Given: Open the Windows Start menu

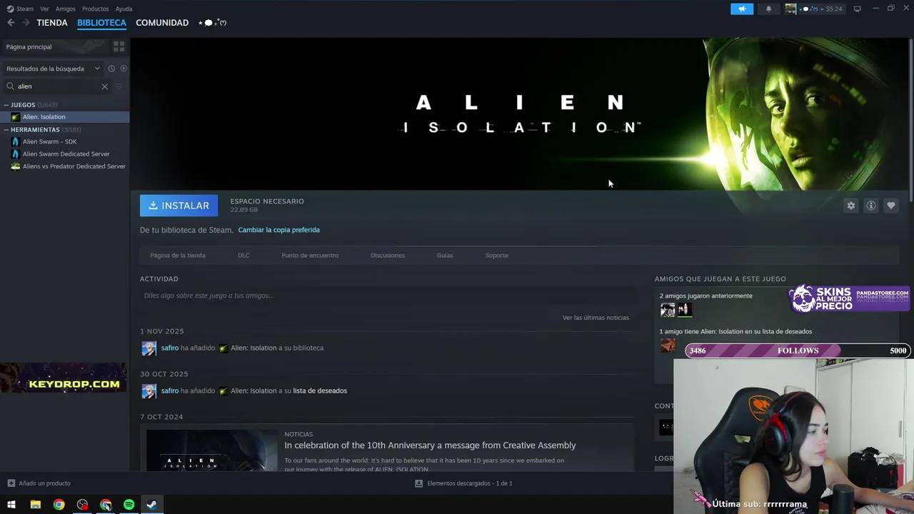Looking at the screenshot, I should tap(11, 505).
